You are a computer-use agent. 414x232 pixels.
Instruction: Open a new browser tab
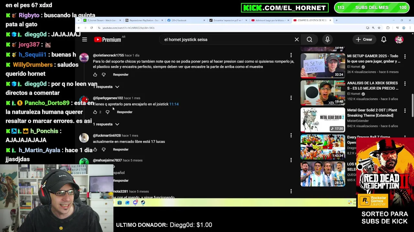tap(336, 20)
